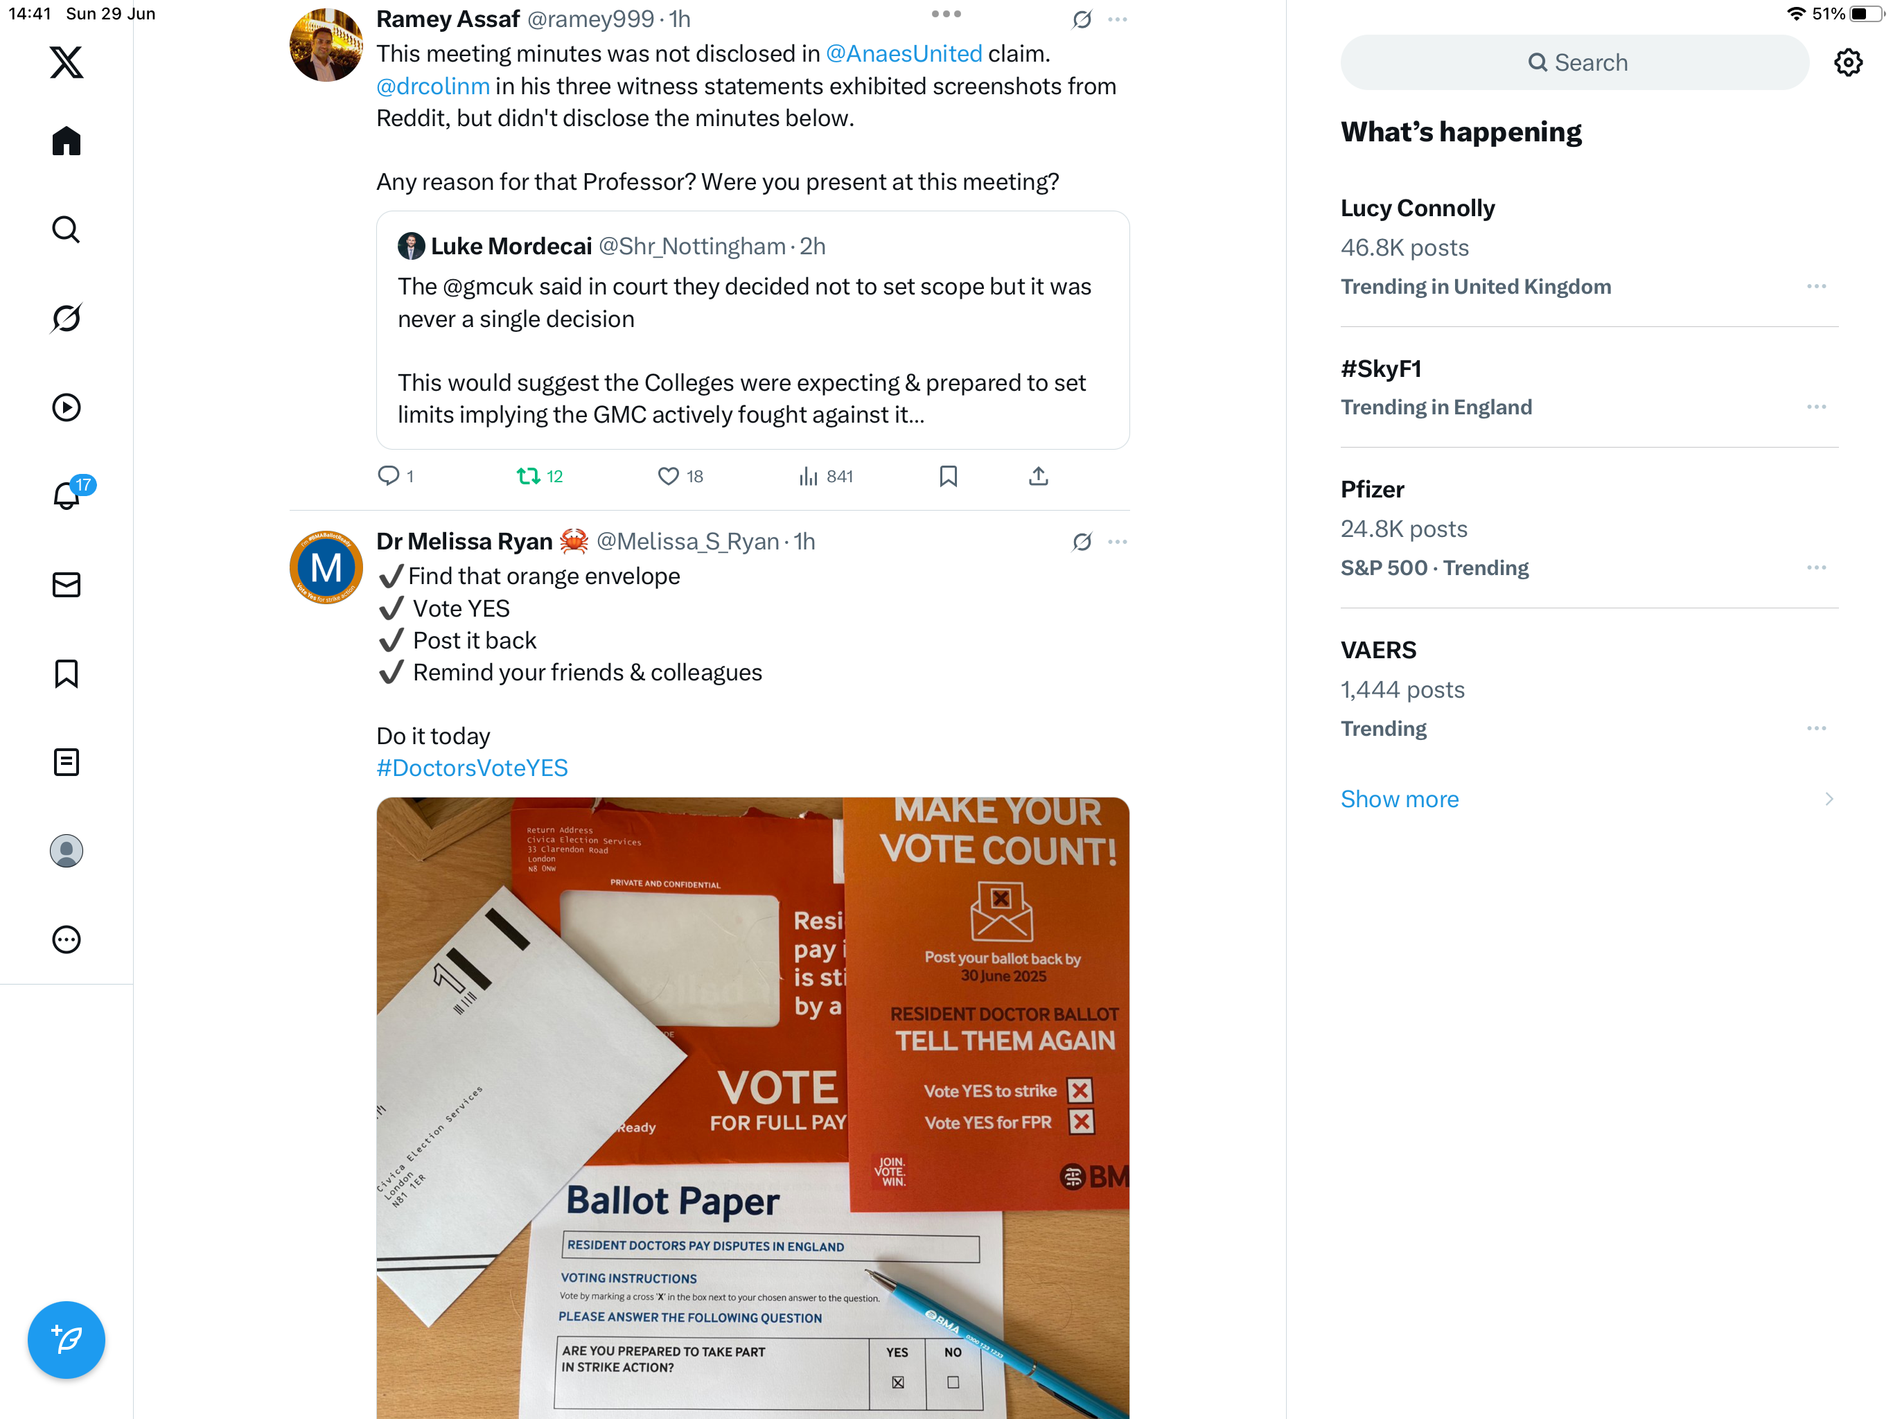Open the profile avatar in sidebar

click(x=66, y=851)
